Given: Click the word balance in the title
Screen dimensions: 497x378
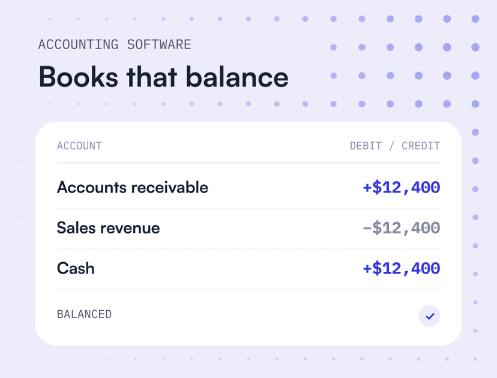Looking at the screenshot, I should (237, 77).
